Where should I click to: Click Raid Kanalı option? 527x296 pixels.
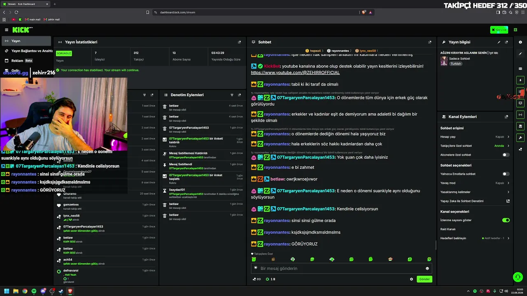[448, 229]
